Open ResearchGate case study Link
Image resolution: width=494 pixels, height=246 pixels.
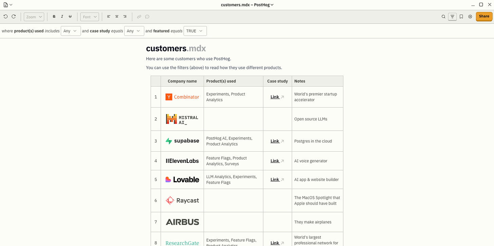(x=277, y=243)
